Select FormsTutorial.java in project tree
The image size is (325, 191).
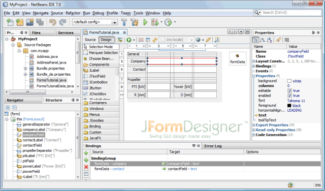pyautogui.click(x=51, y=80)
